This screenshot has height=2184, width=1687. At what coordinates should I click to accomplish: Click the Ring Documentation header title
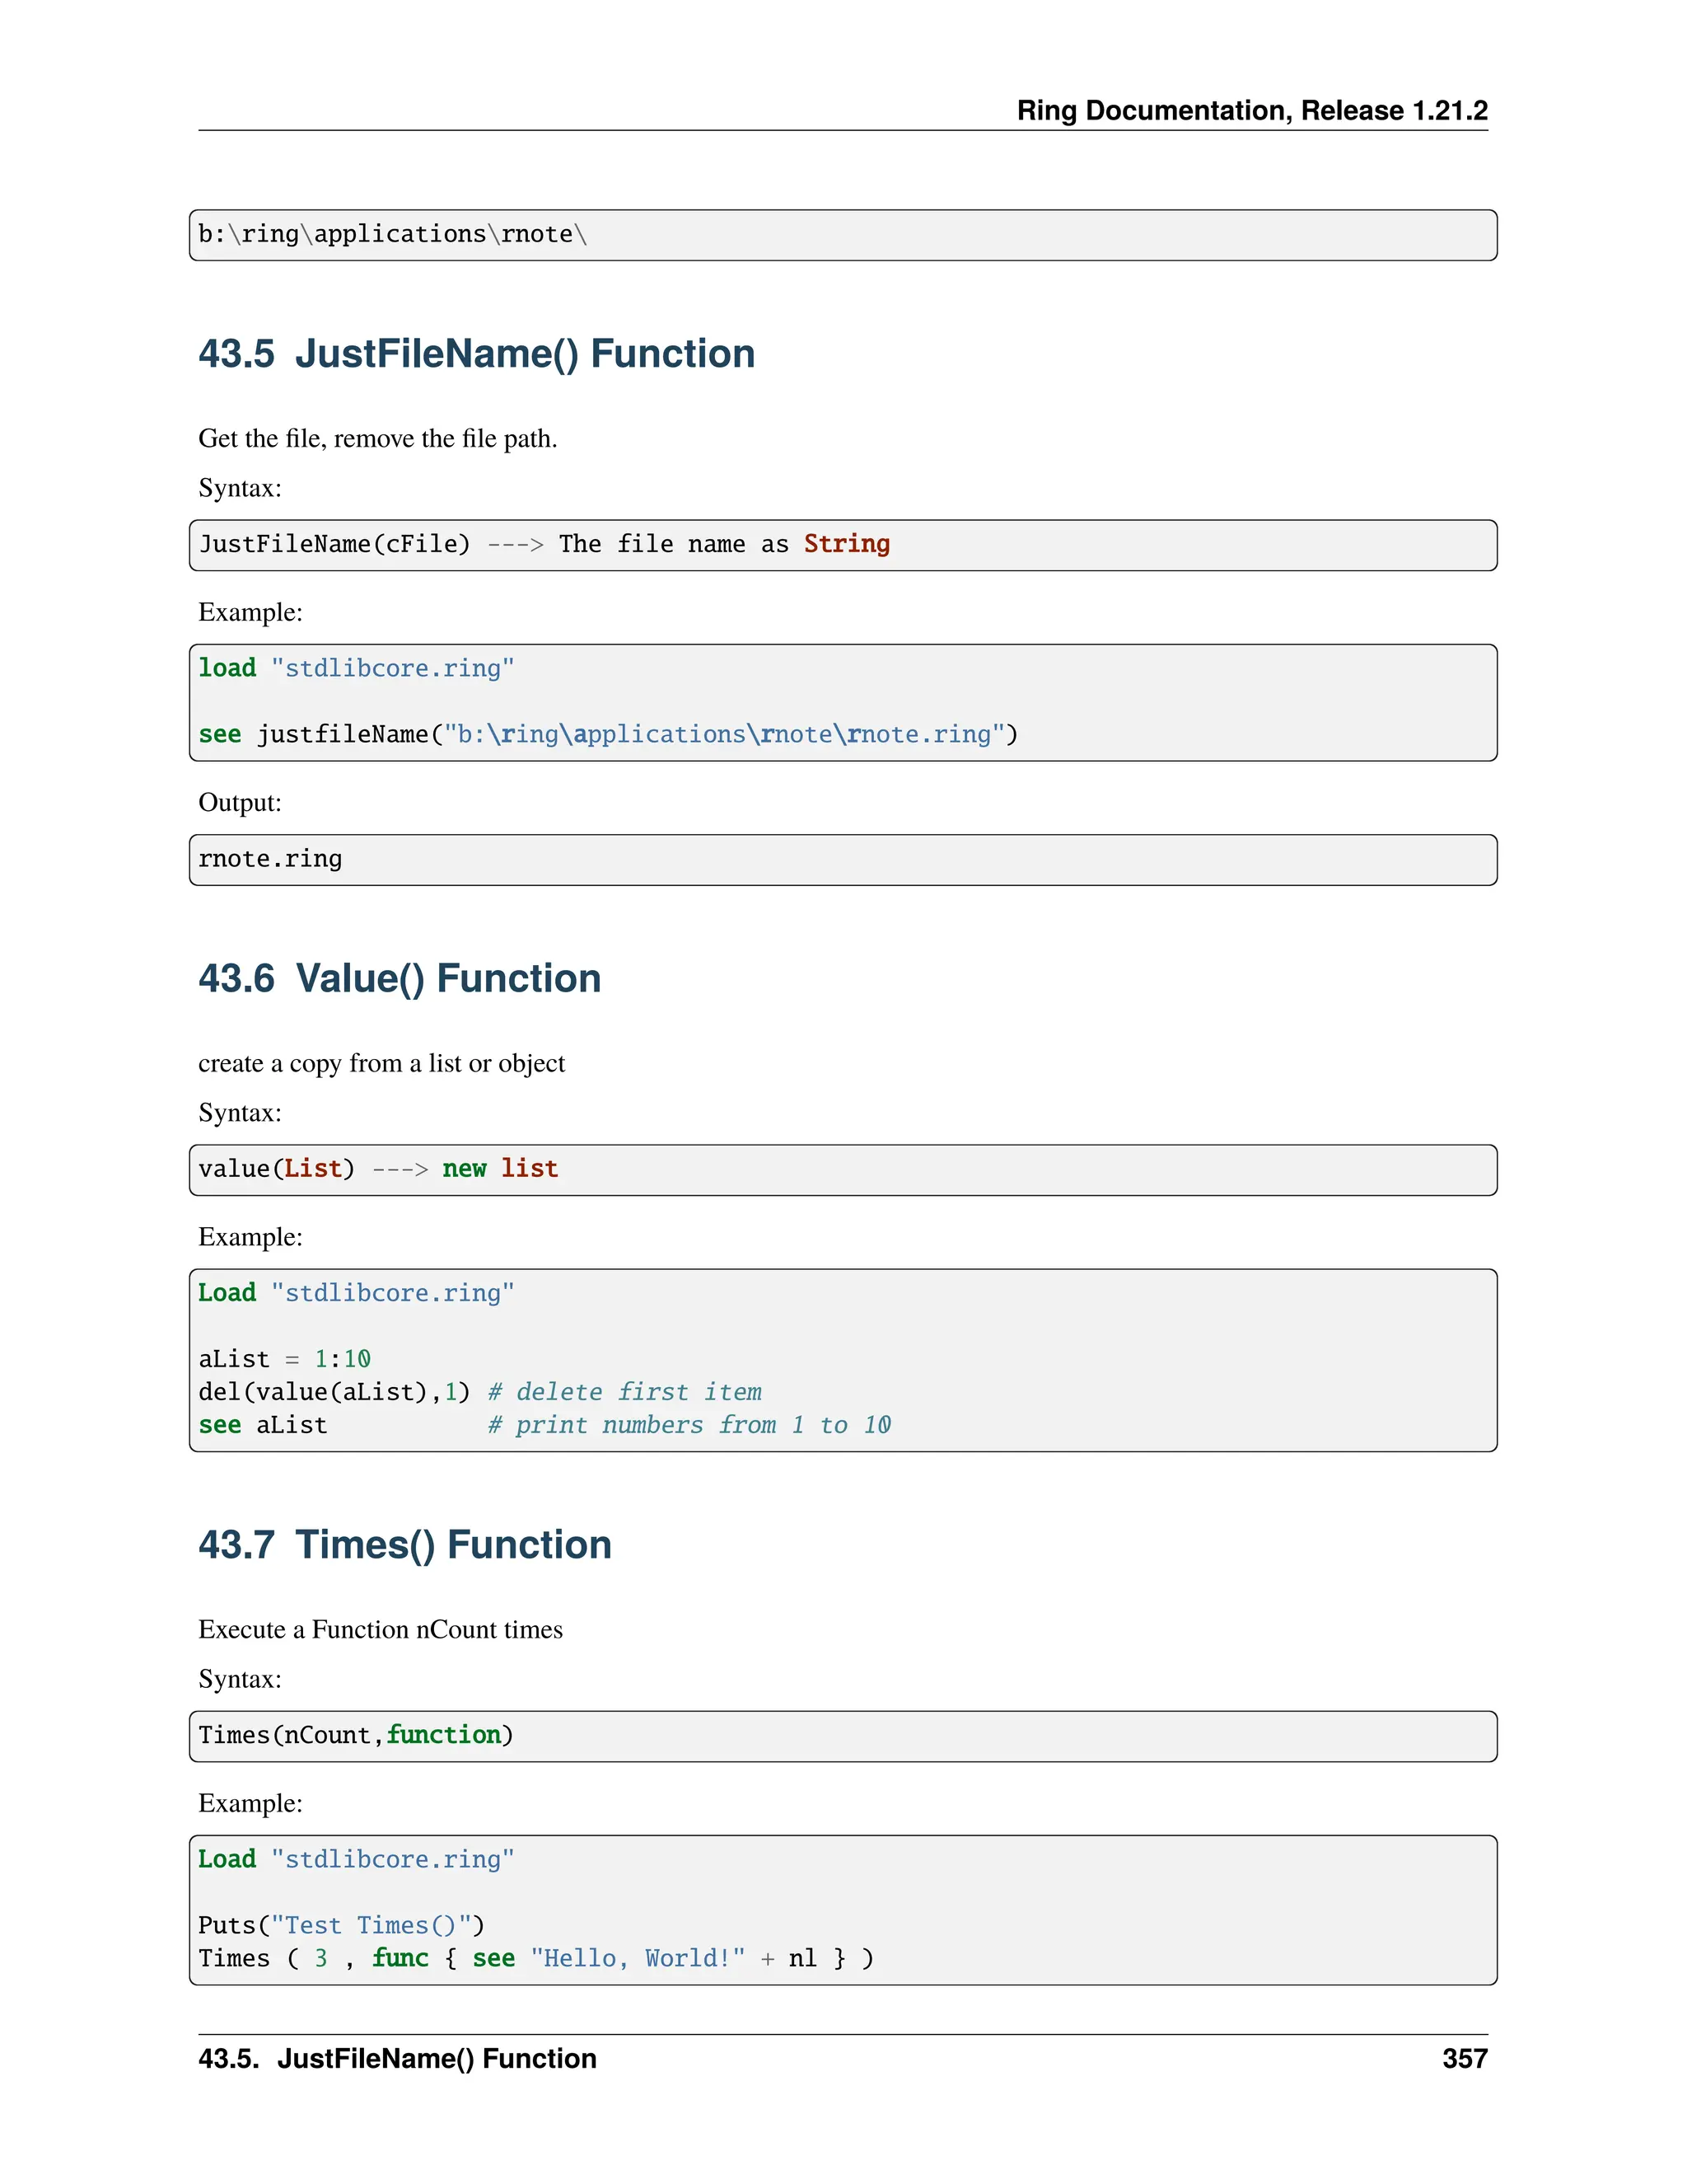point(1251,110)
